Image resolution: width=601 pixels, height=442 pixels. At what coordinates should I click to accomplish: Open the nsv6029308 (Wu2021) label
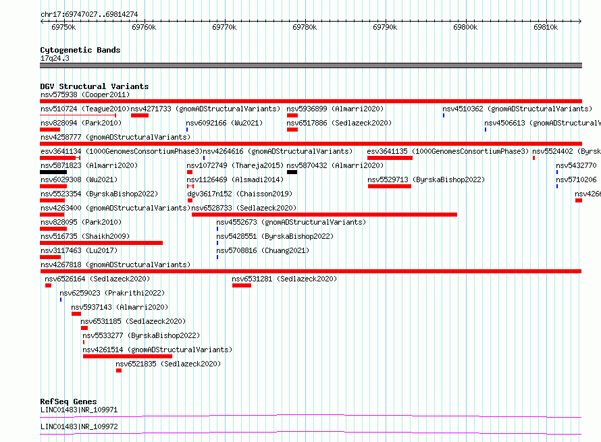[79, 179]
